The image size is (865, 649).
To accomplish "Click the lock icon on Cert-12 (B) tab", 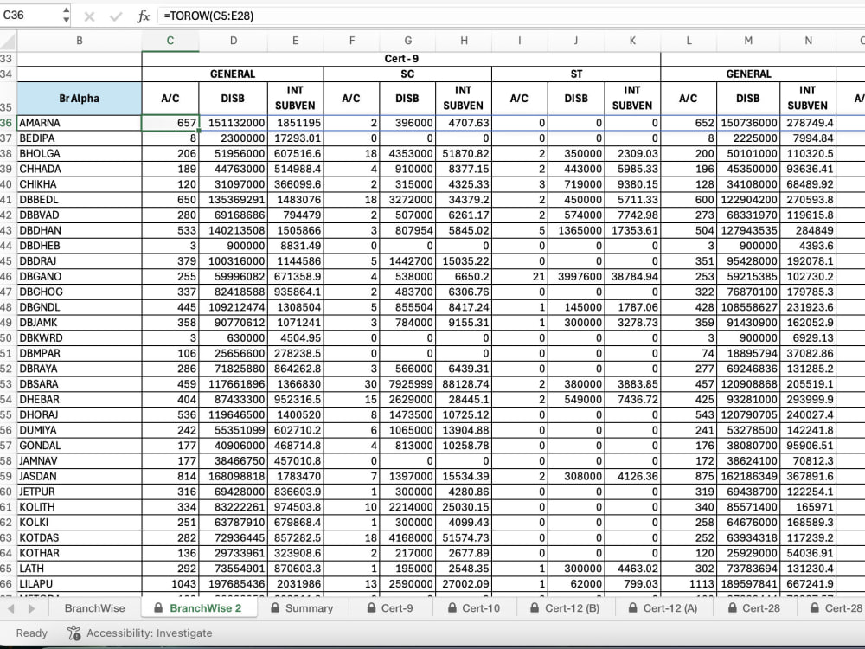I will pyautogui.click(x=535, y=607).
